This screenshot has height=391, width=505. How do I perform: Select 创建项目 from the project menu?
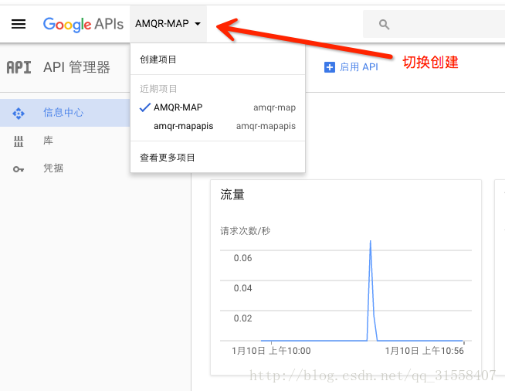click(x=218, y=59)
